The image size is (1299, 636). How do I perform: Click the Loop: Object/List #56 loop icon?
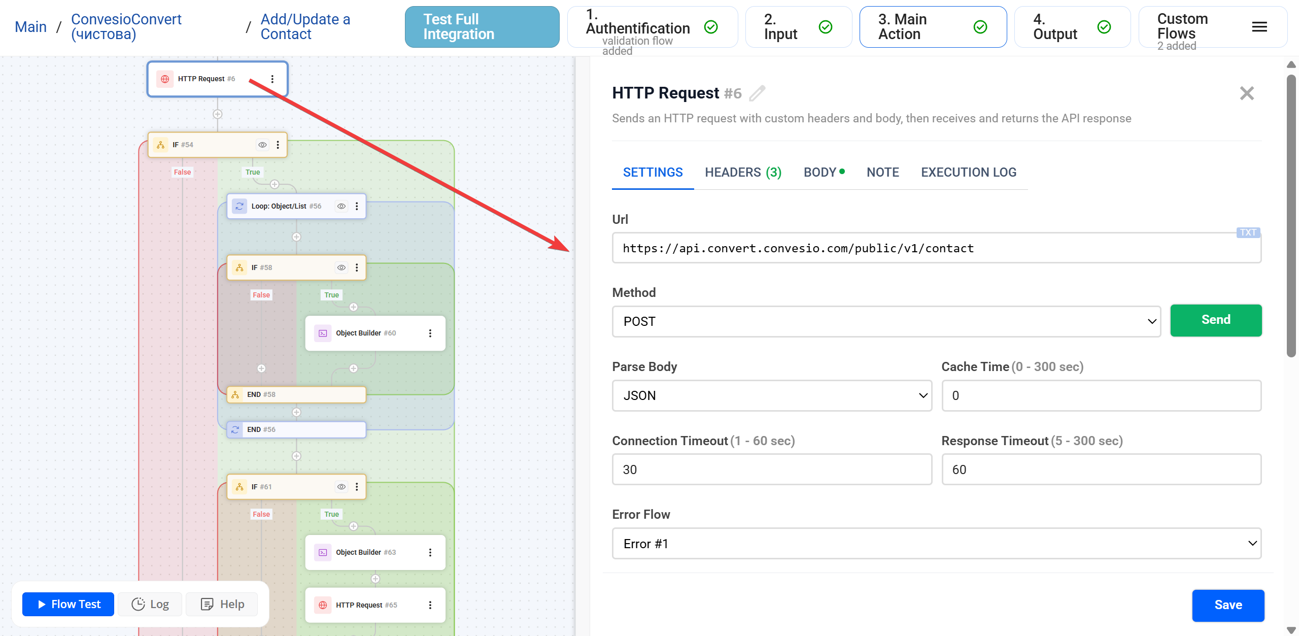click(x=239, y=206)
